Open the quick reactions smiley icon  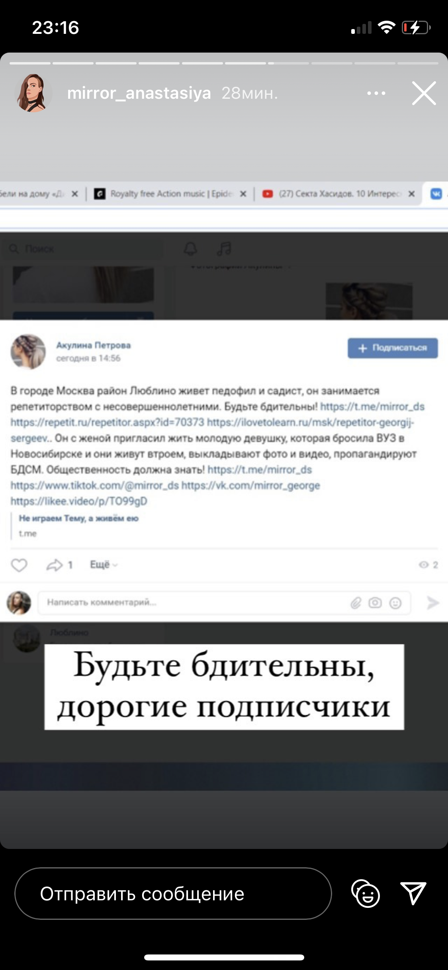[x=366, y=894]
